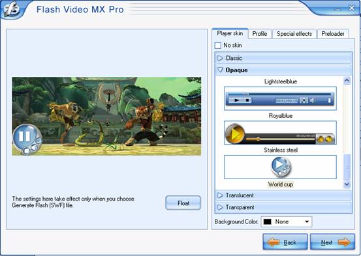Enable the No skin checkbox

coord(218,45)
